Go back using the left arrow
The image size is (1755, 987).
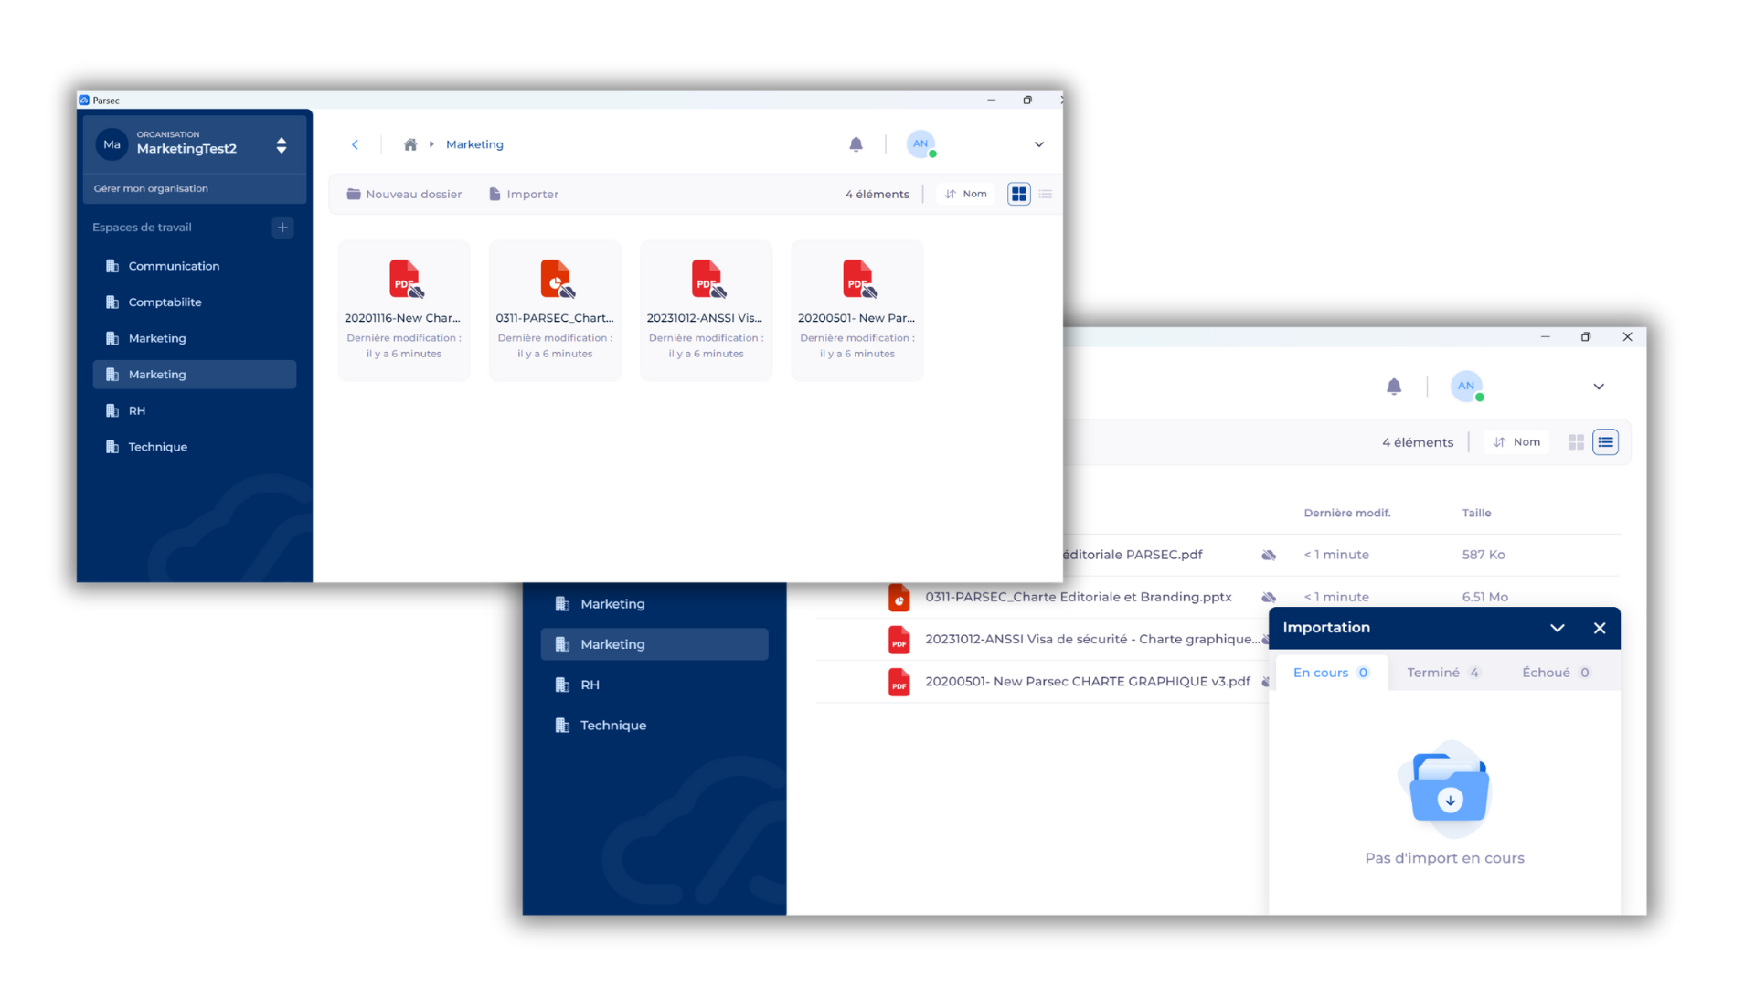[x=355, y=144]
